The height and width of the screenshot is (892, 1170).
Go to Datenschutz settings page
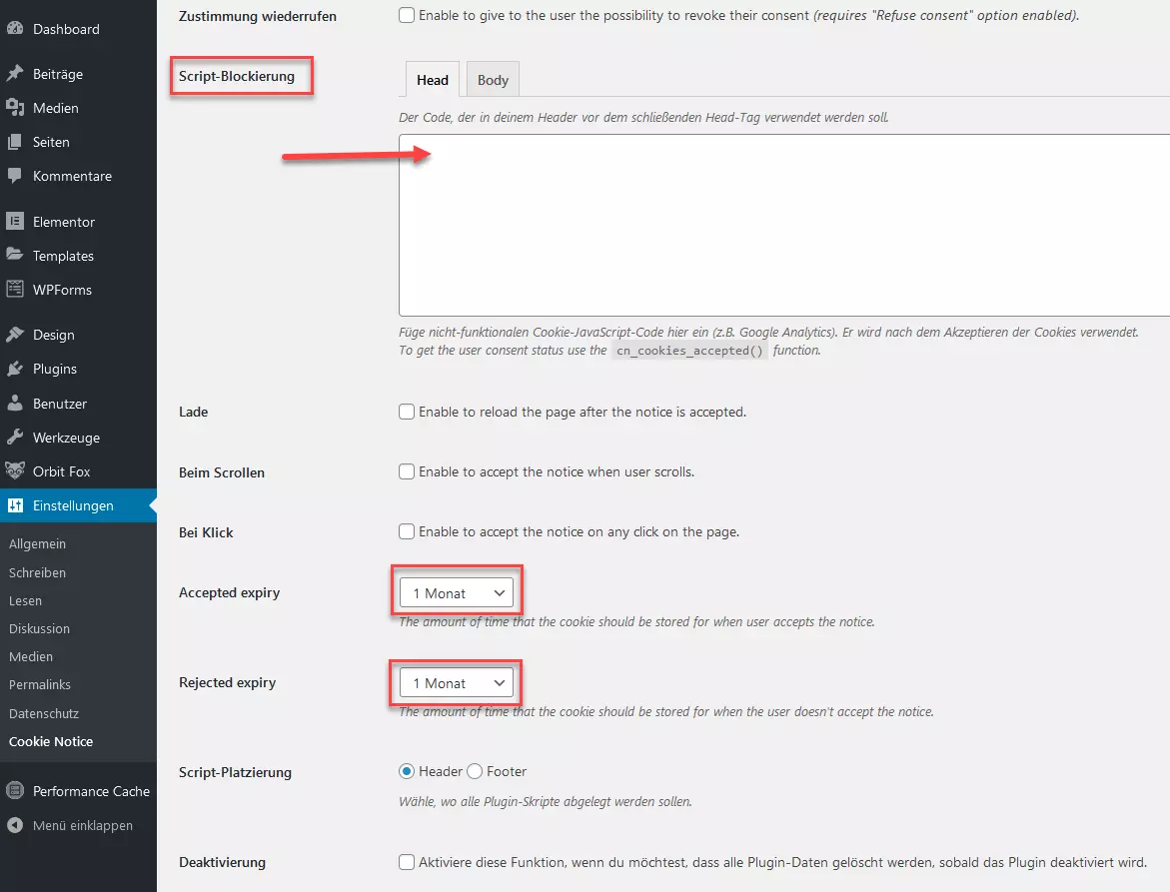click(x=44, y=713)
